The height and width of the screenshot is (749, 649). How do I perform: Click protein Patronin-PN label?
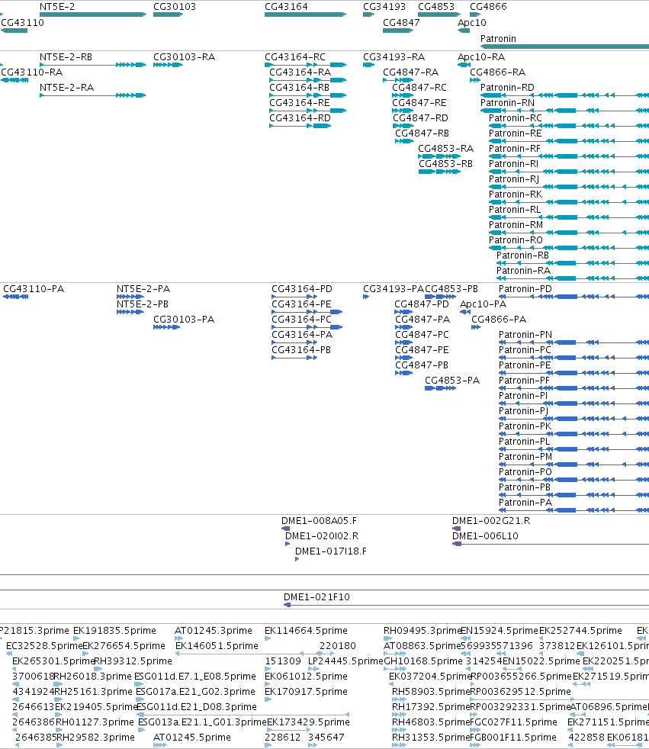point(525,335)
